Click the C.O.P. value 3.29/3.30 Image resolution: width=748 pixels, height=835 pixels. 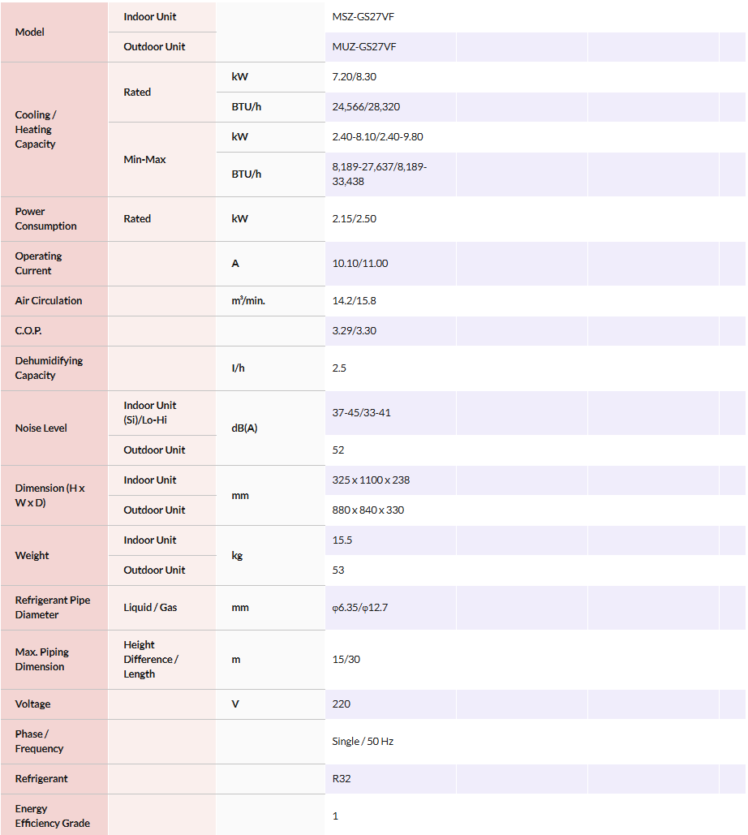click(355, 331)
